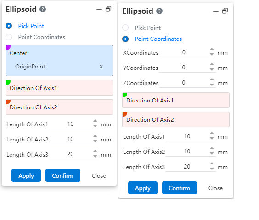Click Close in the right dialog

tap(215, 188)
